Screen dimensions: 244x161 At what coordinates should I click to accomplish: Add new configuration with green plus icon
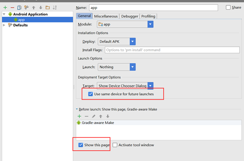click(x=5, y=7)
